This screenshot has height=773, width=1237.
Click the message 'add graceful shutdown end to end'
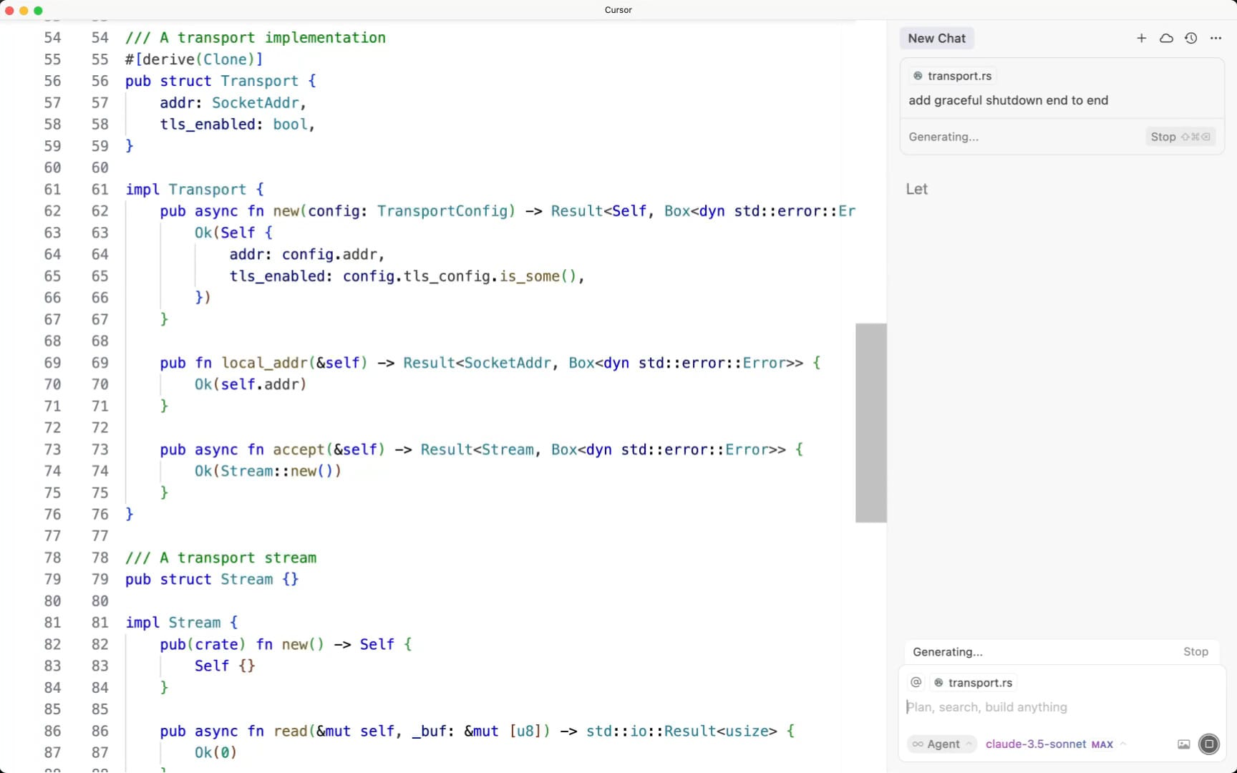coord(1008,100)
